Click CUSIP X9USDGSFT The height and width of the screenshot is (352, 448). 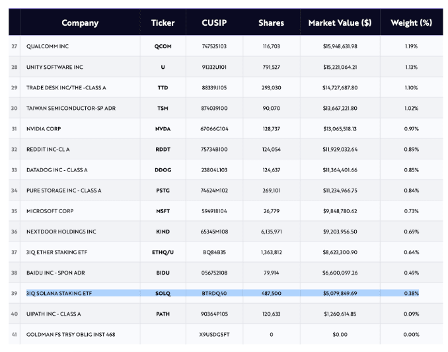pyautogui.click(x=214, y=335)
